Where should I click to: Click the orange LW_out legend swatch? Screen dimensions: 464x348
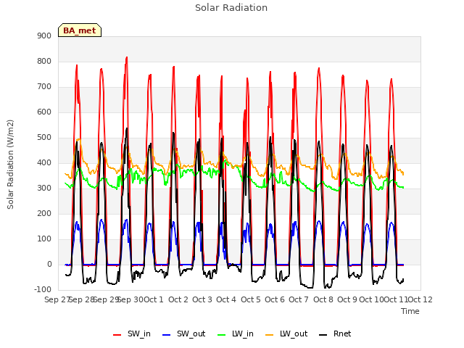click(x=270, y=335)
